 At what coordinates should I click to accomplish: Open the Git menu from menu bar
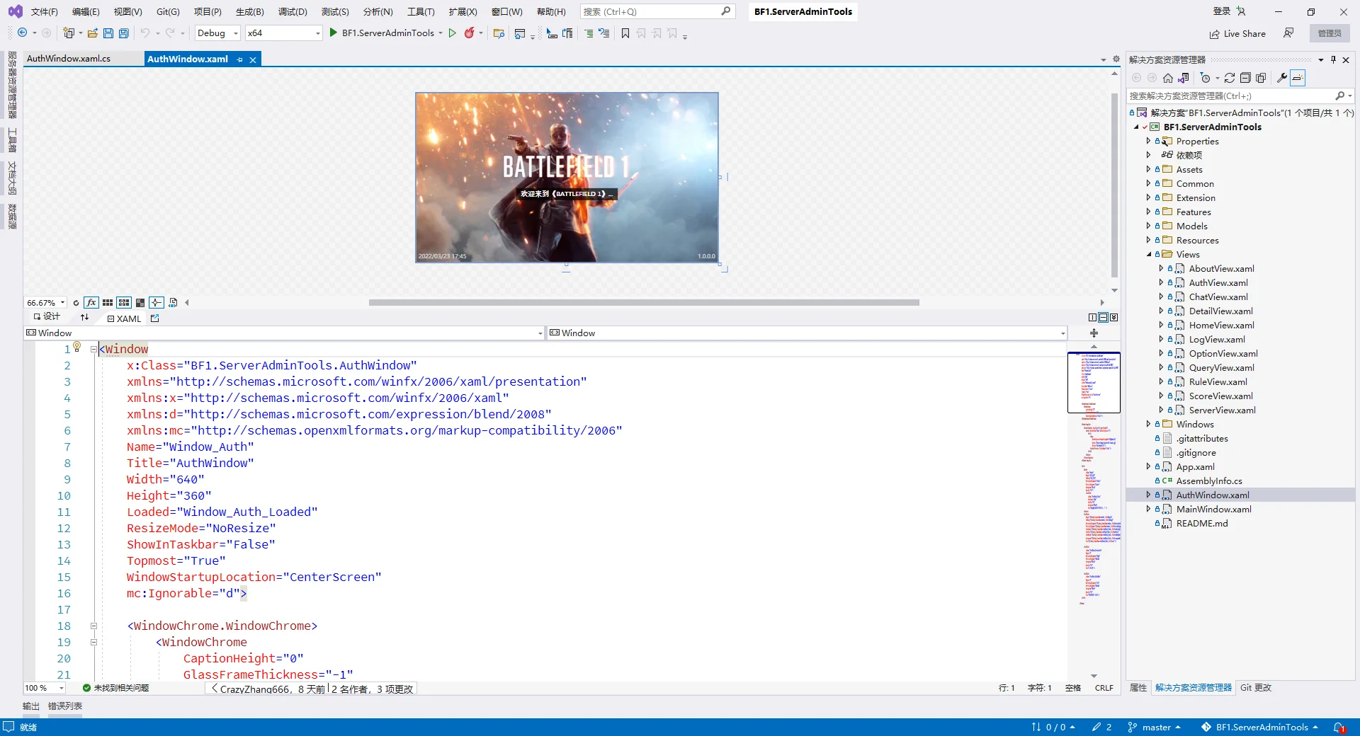tap(167, 11)
